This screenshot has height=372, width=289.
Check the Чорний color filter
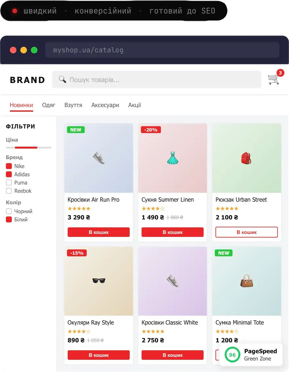point(9,211)
